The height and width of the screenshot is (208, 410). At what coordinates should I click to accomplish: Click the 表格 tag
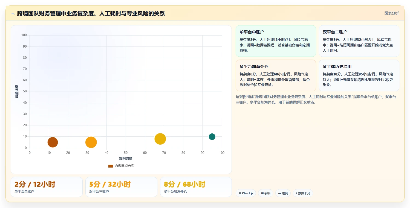(265, 193)
